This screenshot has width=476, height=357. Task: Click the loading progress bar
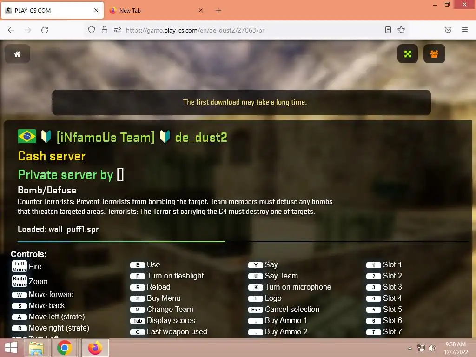pyautogui.click(x=243, y=242)
